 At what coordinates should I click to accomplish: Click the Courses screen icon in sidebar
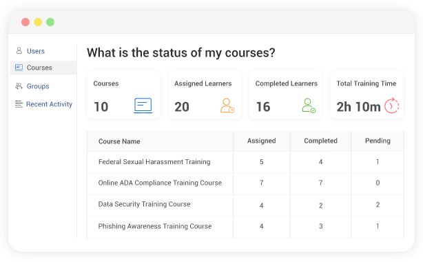[19, 68]
